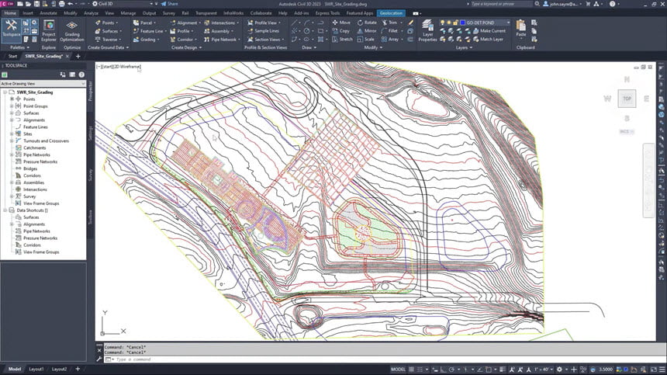Viewport: 667px width, 375px height.
Task: Click the signed-in user account john.sayre
Action: pyautogui.click(x=562, y=4)
